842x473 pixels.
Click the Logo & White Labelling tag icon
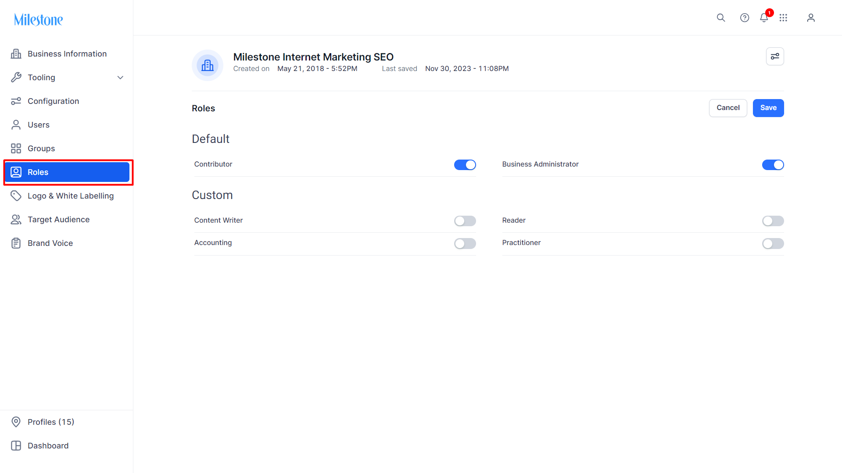16,196
